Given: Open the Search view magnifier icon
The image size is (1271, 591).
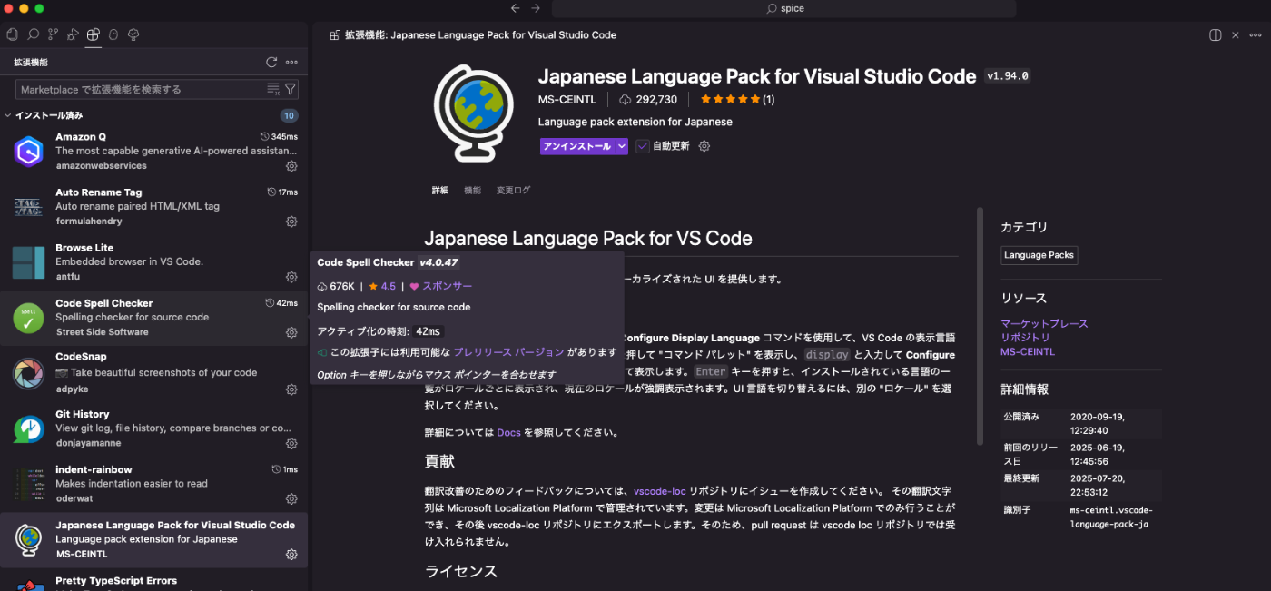Looking at the screenshot, I should coord(33,34).
